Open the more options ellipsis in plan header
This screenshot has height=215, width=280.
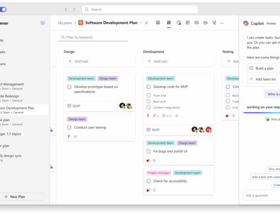pyautogui.click(x=222, y=23)
